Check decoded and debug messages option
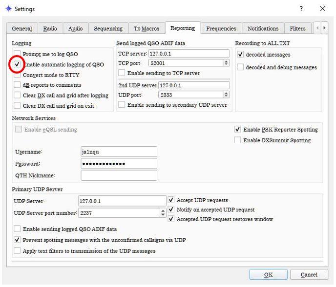This screenshot has height=287, width=336. [240, 67]
